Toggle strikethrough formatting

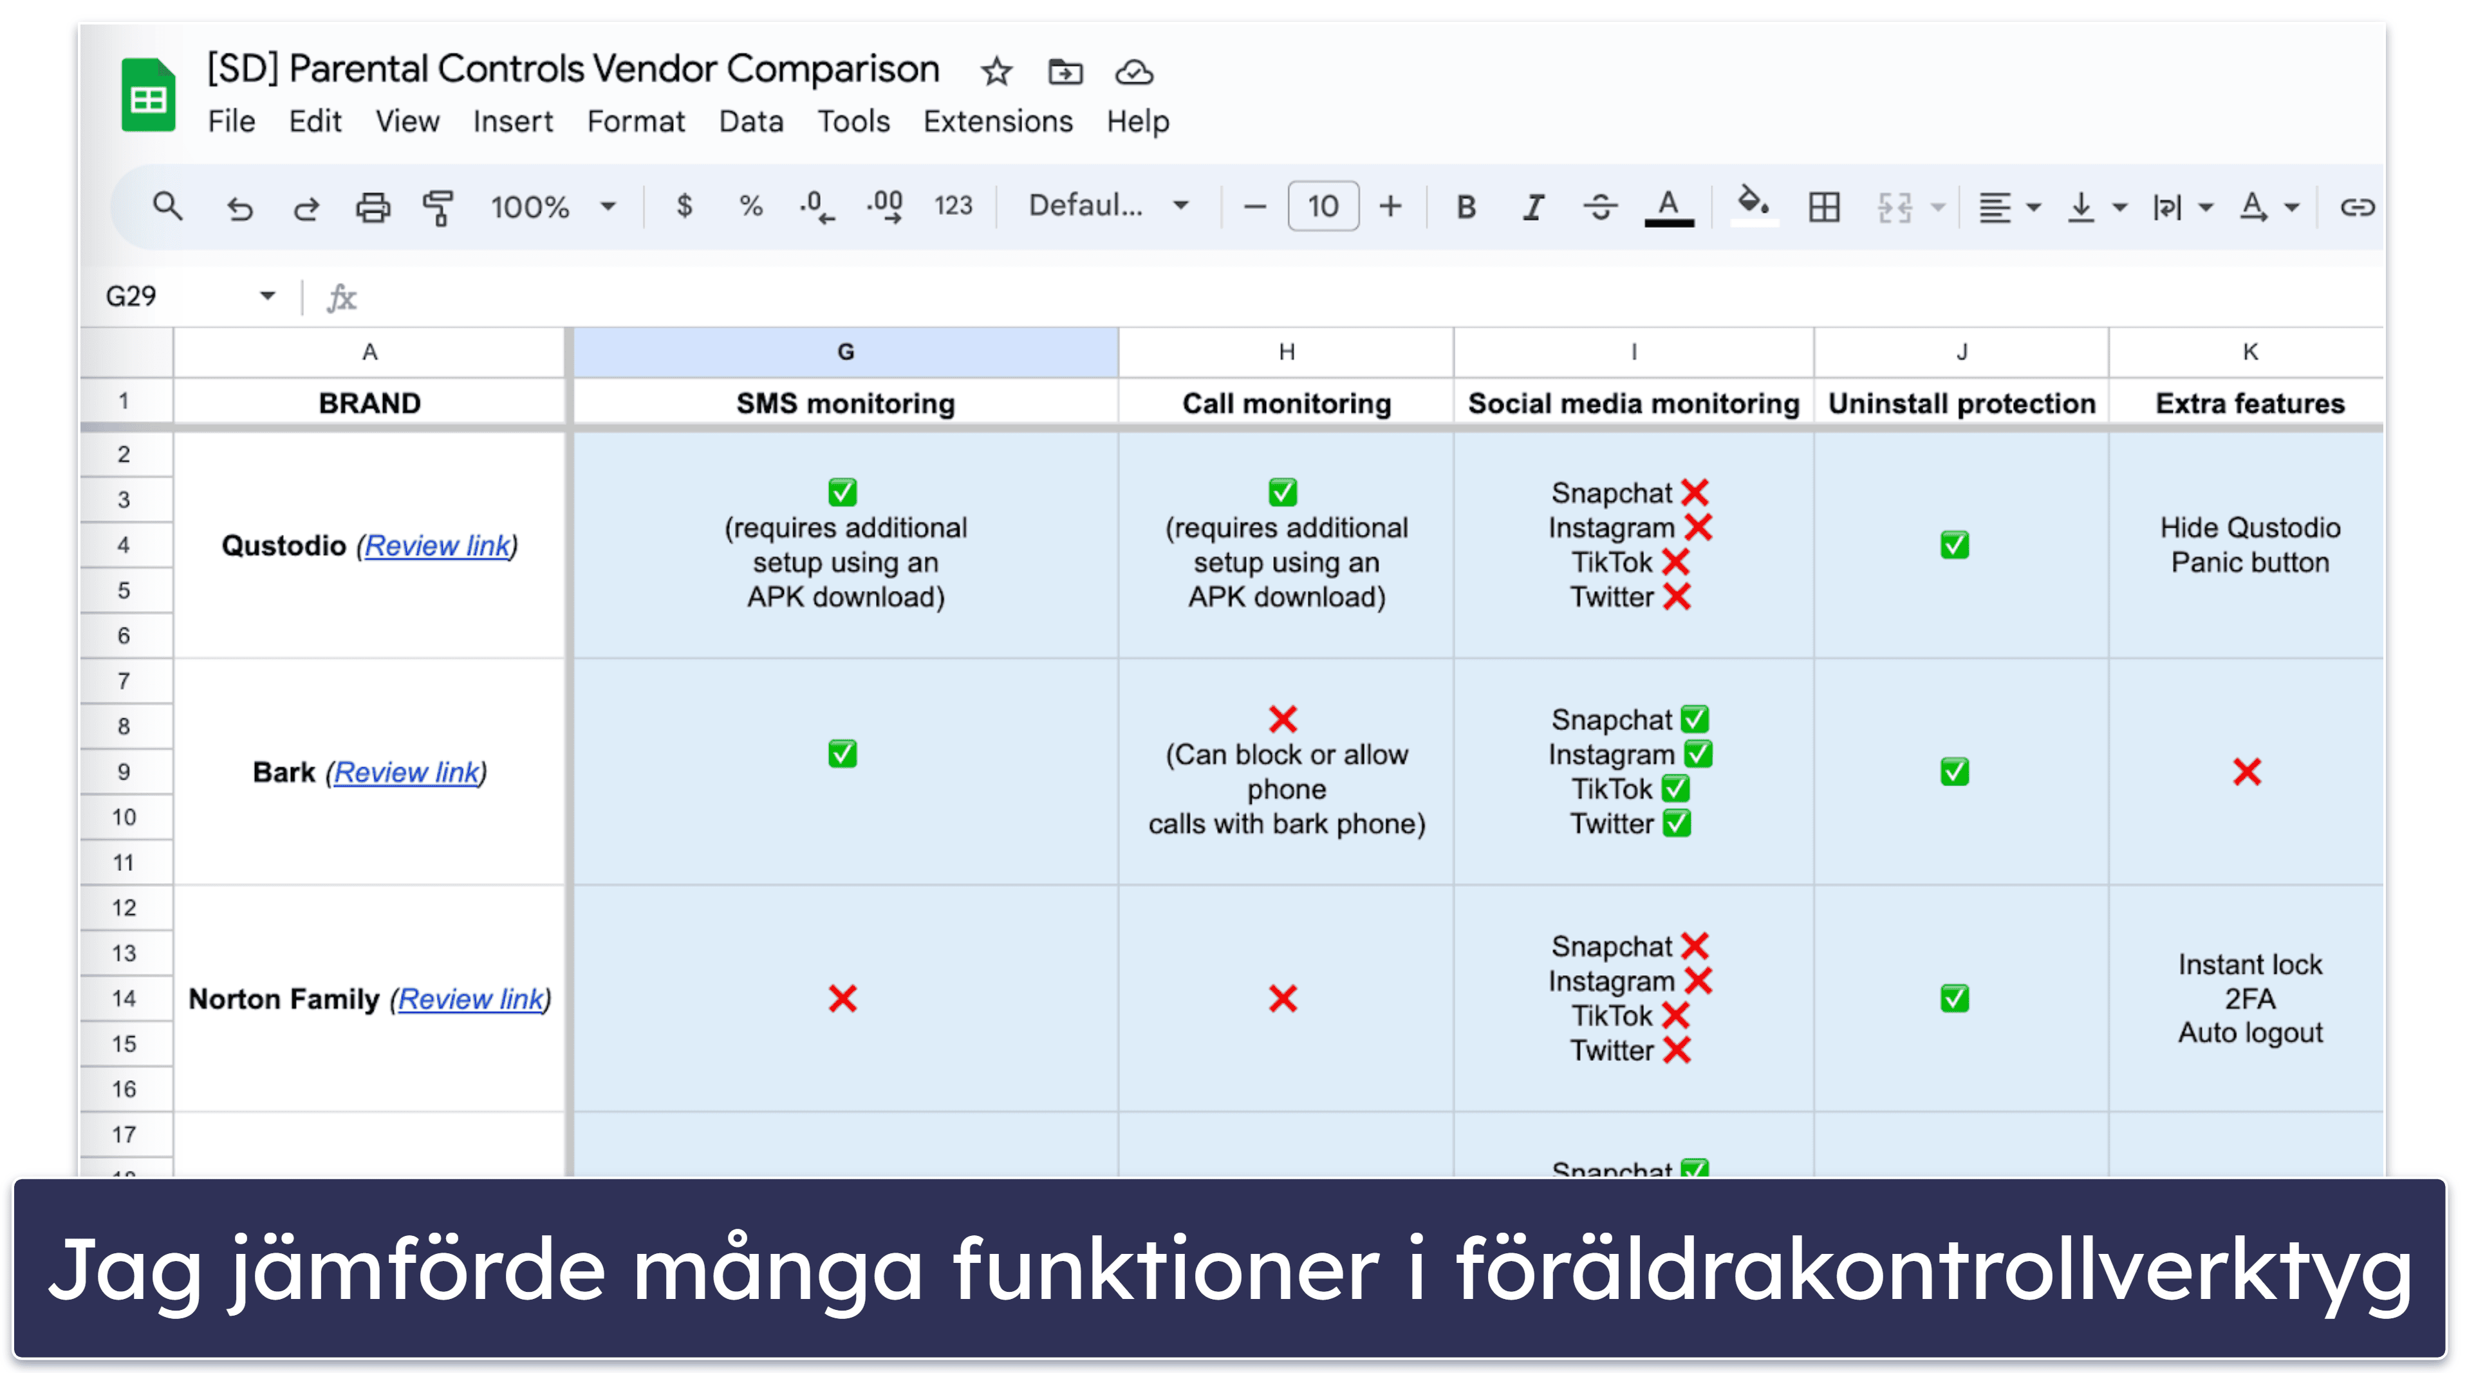coord(1600,207)
